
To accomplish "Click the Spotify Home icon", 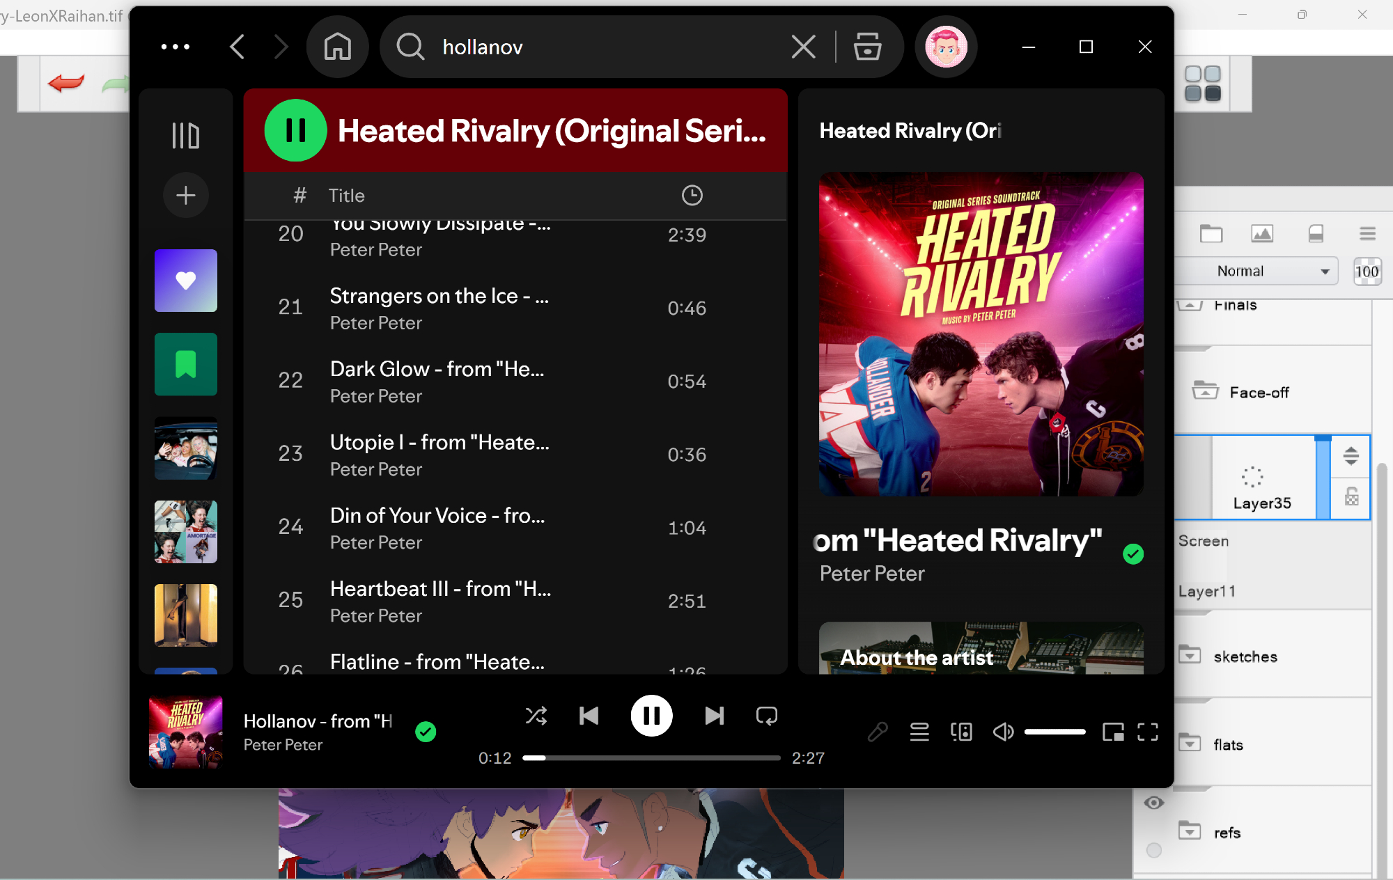I will coord(337,47).
